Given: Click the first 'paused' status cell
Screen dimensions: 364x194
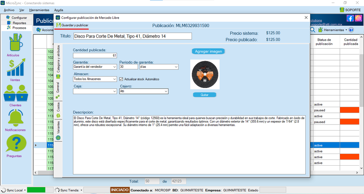Looking at the screenshot, I should coord(326,110).
